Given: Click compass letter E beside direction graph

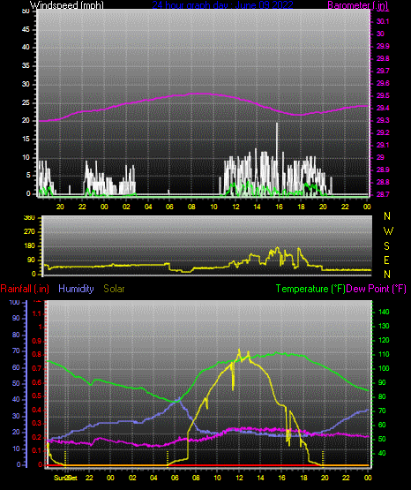Looking at the screenshot, I should [x=386, y=260].
